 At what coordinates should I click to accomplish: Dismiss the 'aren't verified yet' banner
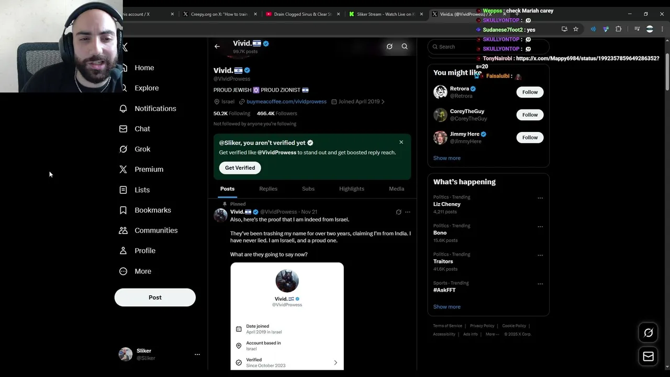(x=401, y=142)
